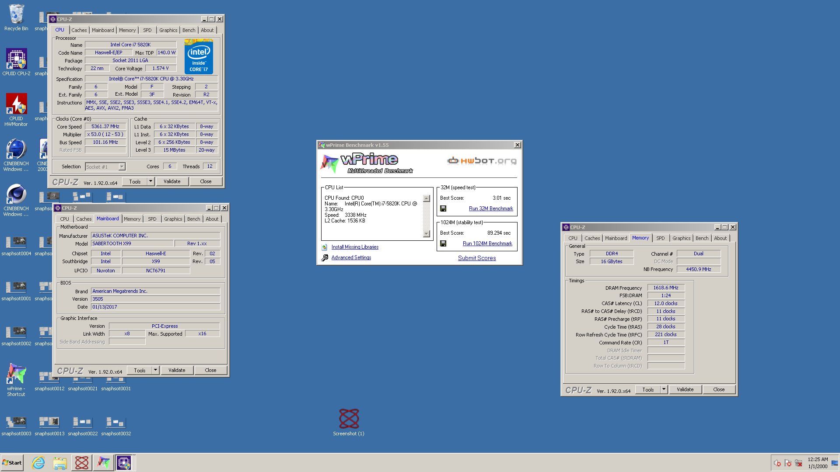Image resolution: width=840 pixels, height=472 pixels.
Task: Expand Tools dropdown arrow in Mainboard window
Action: point(155,370)
